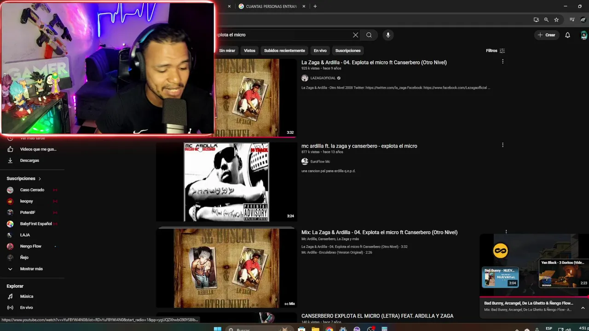Activate voice search microphone
Viewport: 589px width, 331px height.
click(x=388, y=35)
